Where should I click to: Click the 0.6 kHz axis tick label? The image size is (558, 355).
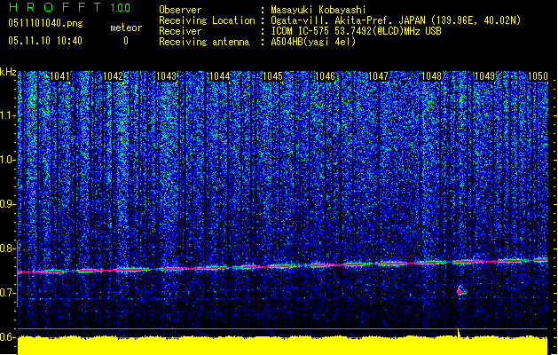(x=8, y=337)
